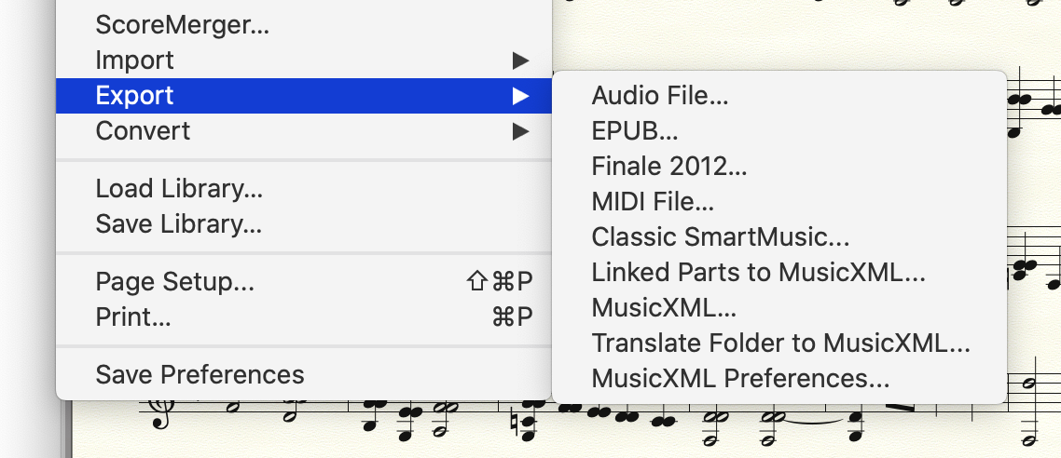Open MusicXML Preferences
1061x458 pixels.
(x=740, y=379)
